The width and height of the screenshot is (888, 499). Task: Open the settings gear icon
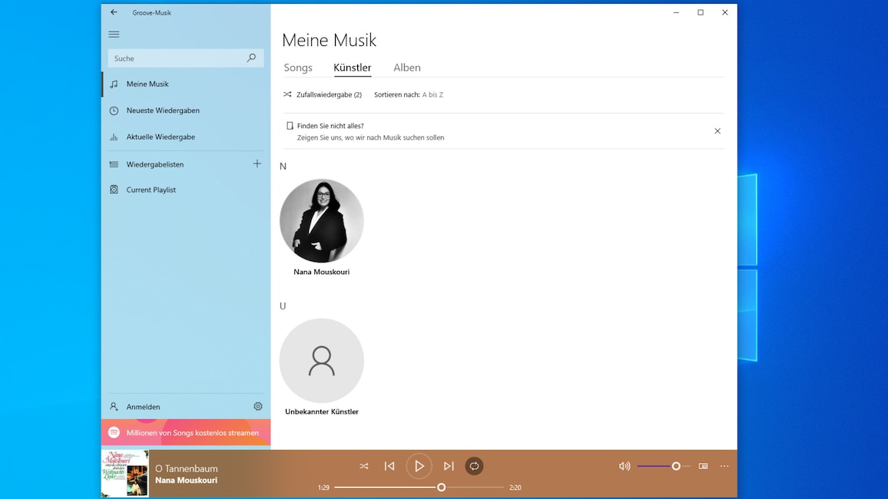257,406
